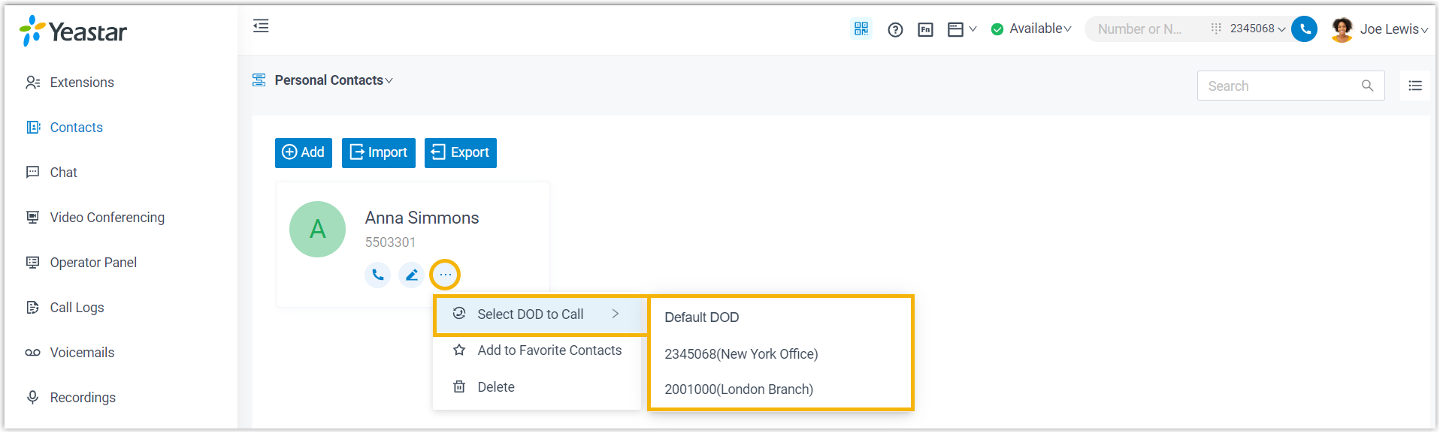Open Operator Panel in the sidebar
Image resolution: width=1440 pixels, height=433 pixels.
(x=93, y=263)
